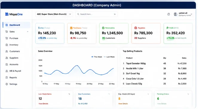Open the search field dropdown arrow
This screenshot has width=198, height=109.
click(115, 14)
